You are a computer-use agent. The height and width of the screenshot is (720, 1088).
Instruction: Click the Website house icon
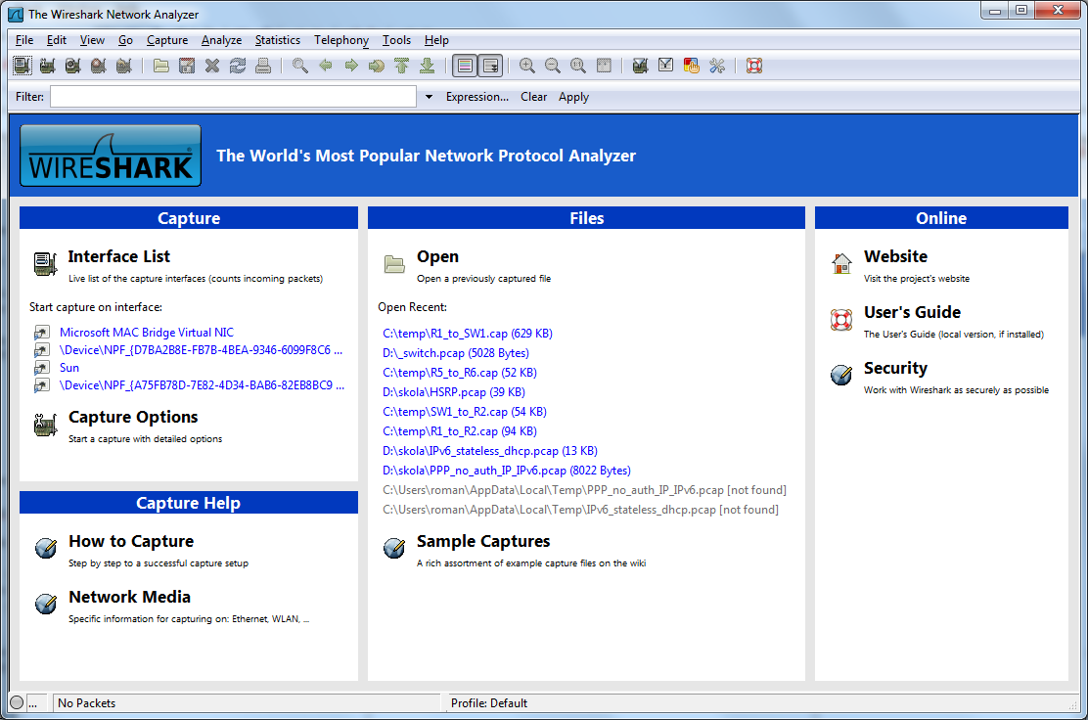(x=841, y=263)
